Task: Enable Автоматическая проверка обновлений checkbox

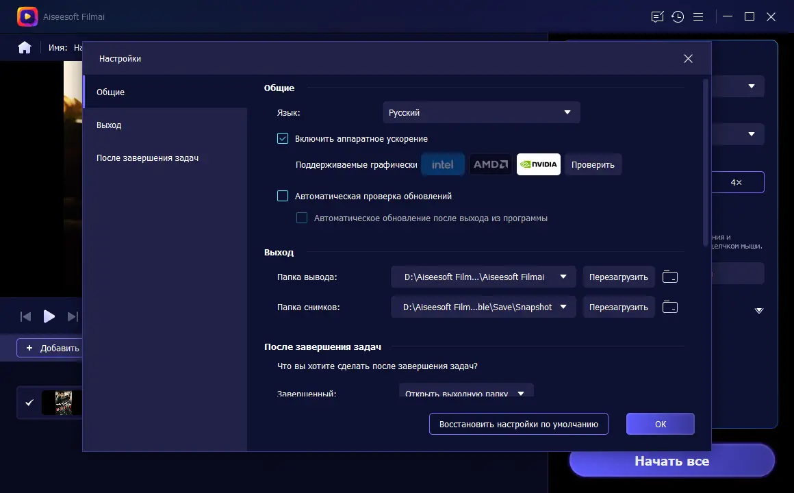Action: 283,196
